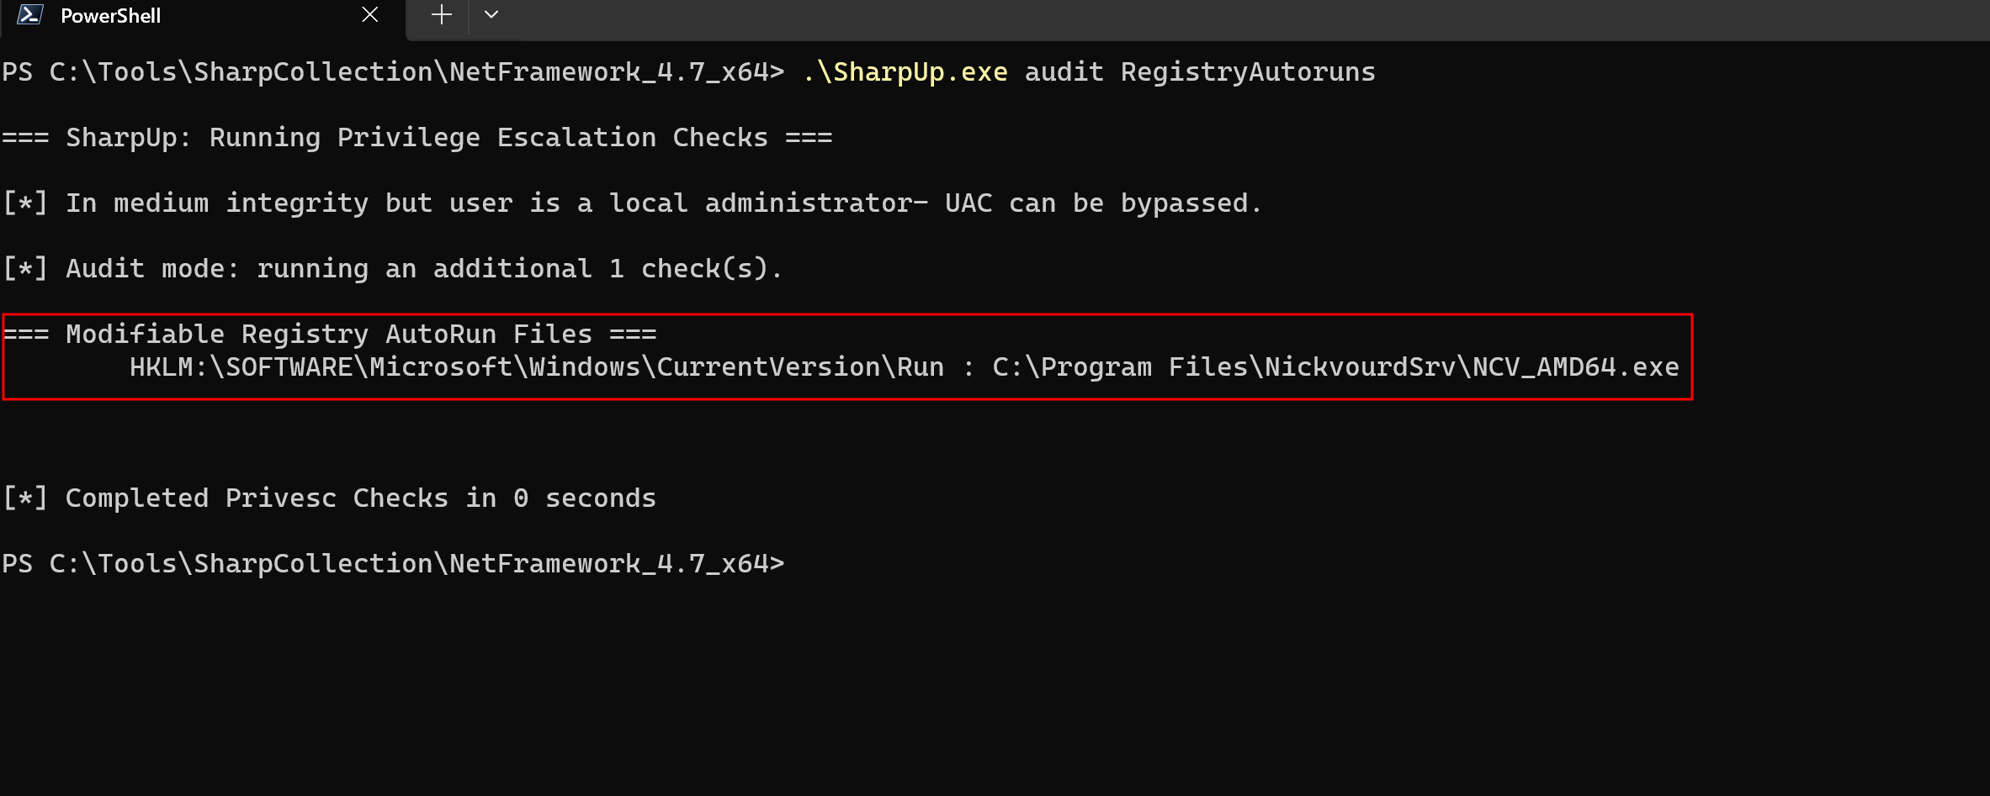Click "UAC can be bypassed" text

(1102, 203)
